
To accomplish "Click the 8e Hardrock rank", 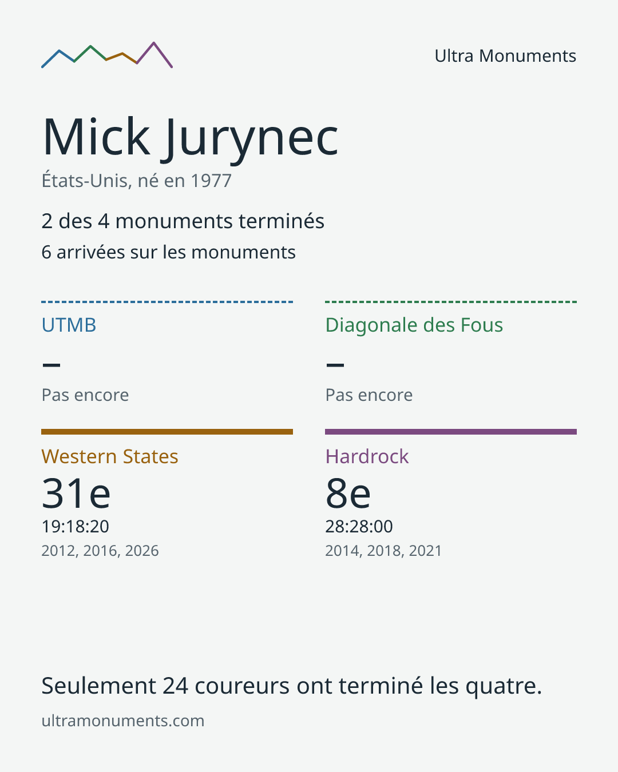I will coord(348,493).
